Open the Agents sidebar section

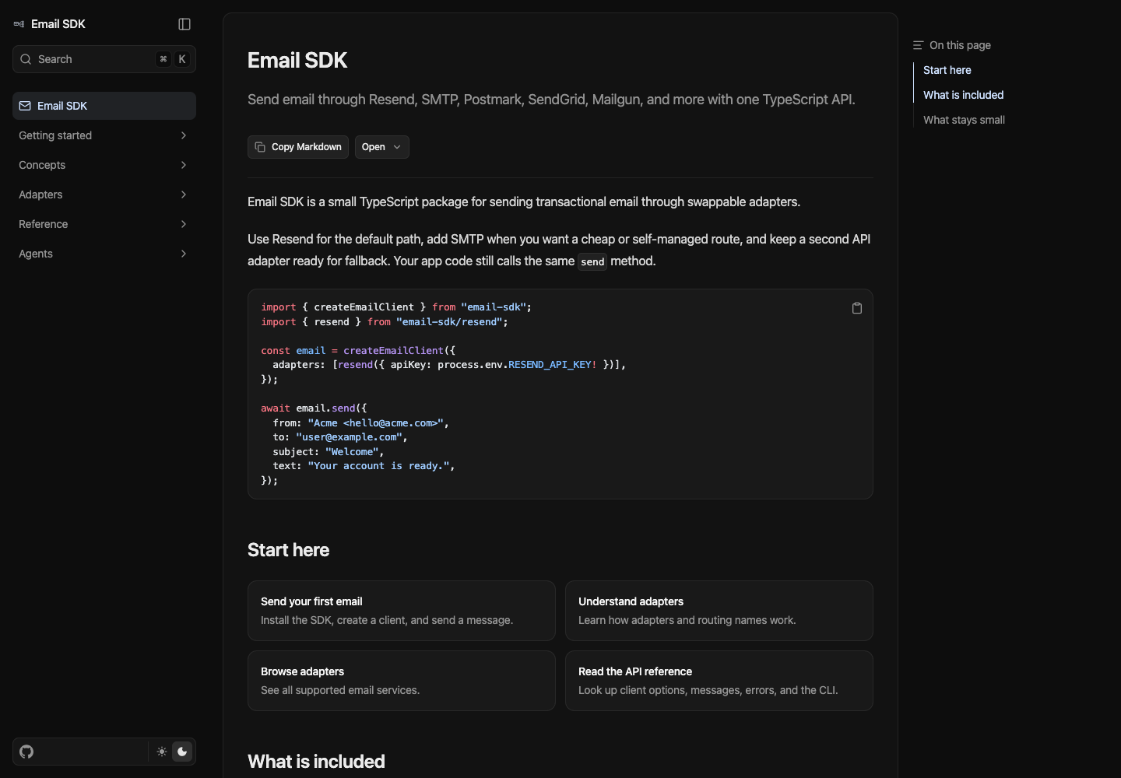(104, 254)
